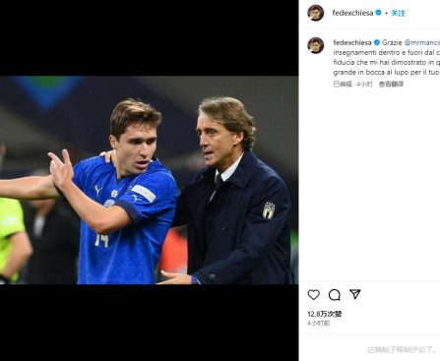
Task: Share post using paper plane icon
Action: (355, 294)
